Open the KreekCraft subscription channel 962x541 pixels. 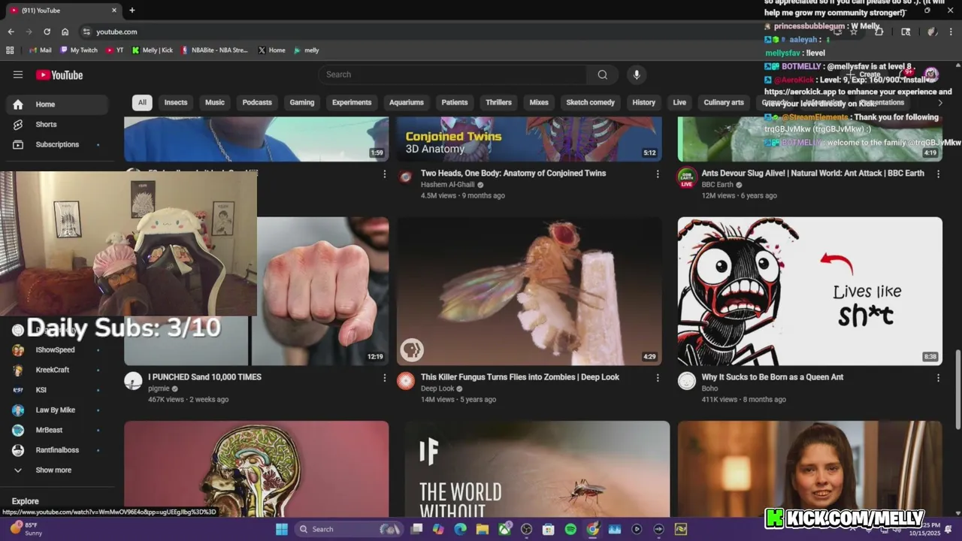pyautogui.click(x=56, y=370)
